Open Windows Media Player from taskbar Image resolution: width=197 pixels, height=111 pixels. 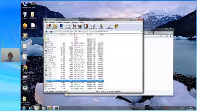point(43,108)
